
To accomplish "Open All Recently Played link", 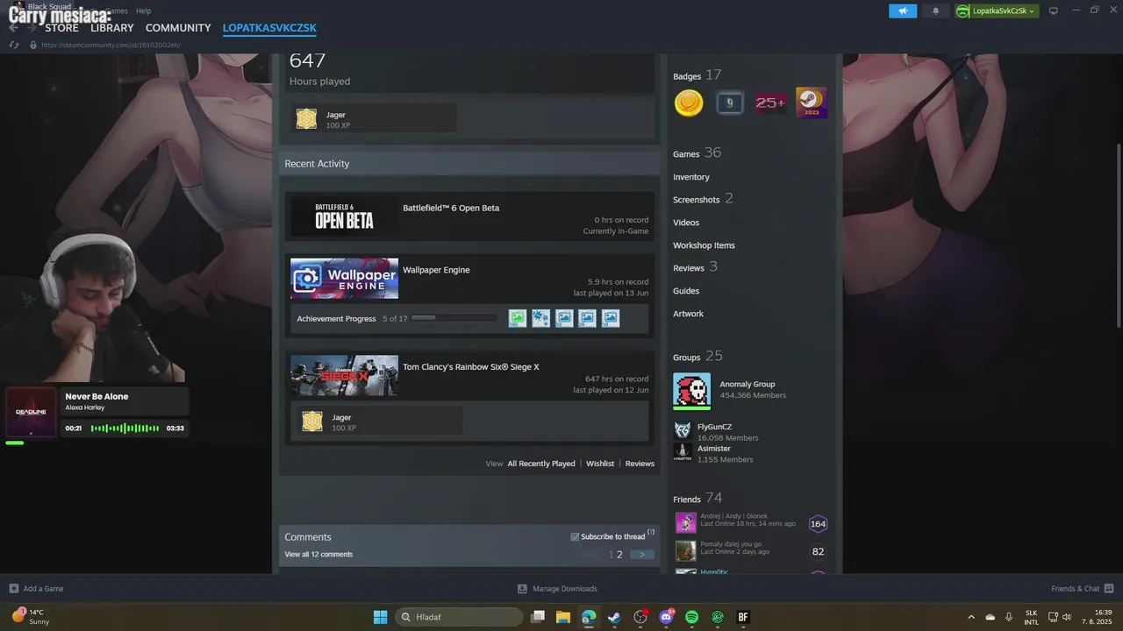I will 541,464.
